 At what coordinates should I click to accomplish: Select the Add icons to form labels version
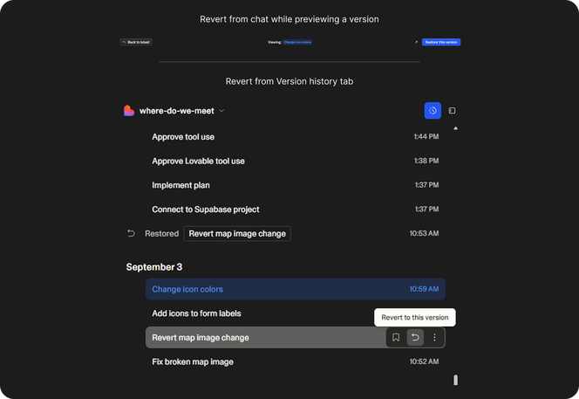pos(196,313)
